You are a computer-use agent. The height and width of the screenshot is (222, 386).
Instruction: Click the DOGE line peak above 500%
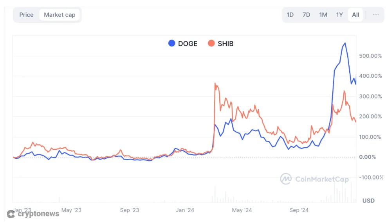(x=345, y=43)
